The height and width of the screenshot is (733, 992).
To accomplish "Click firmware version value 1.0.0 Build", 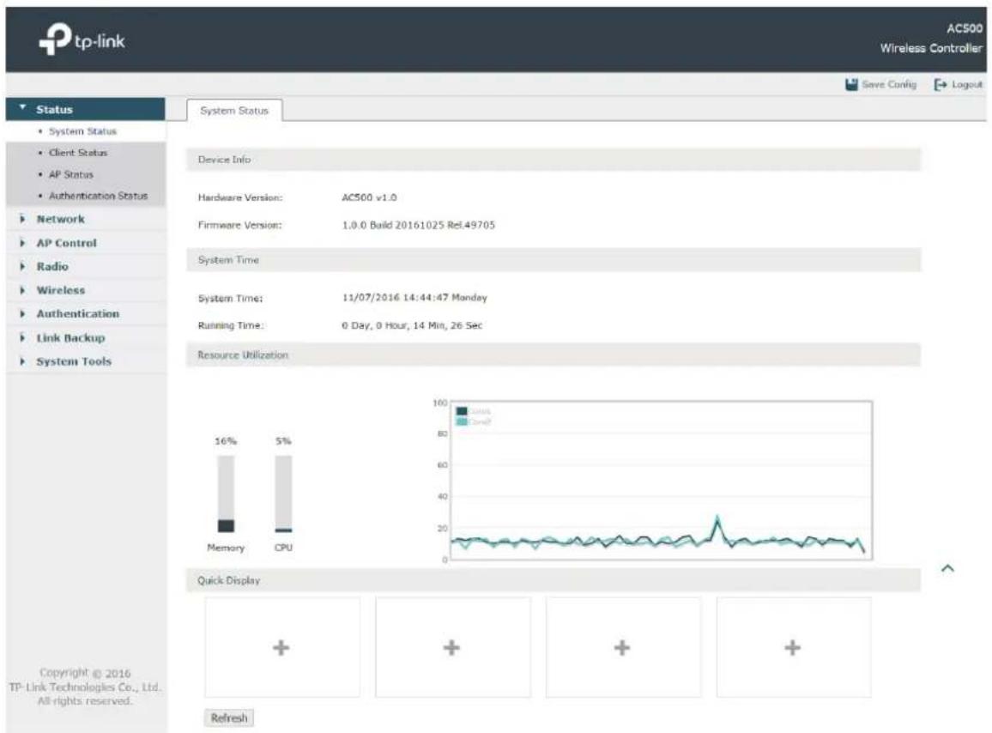I will (418, 225).
